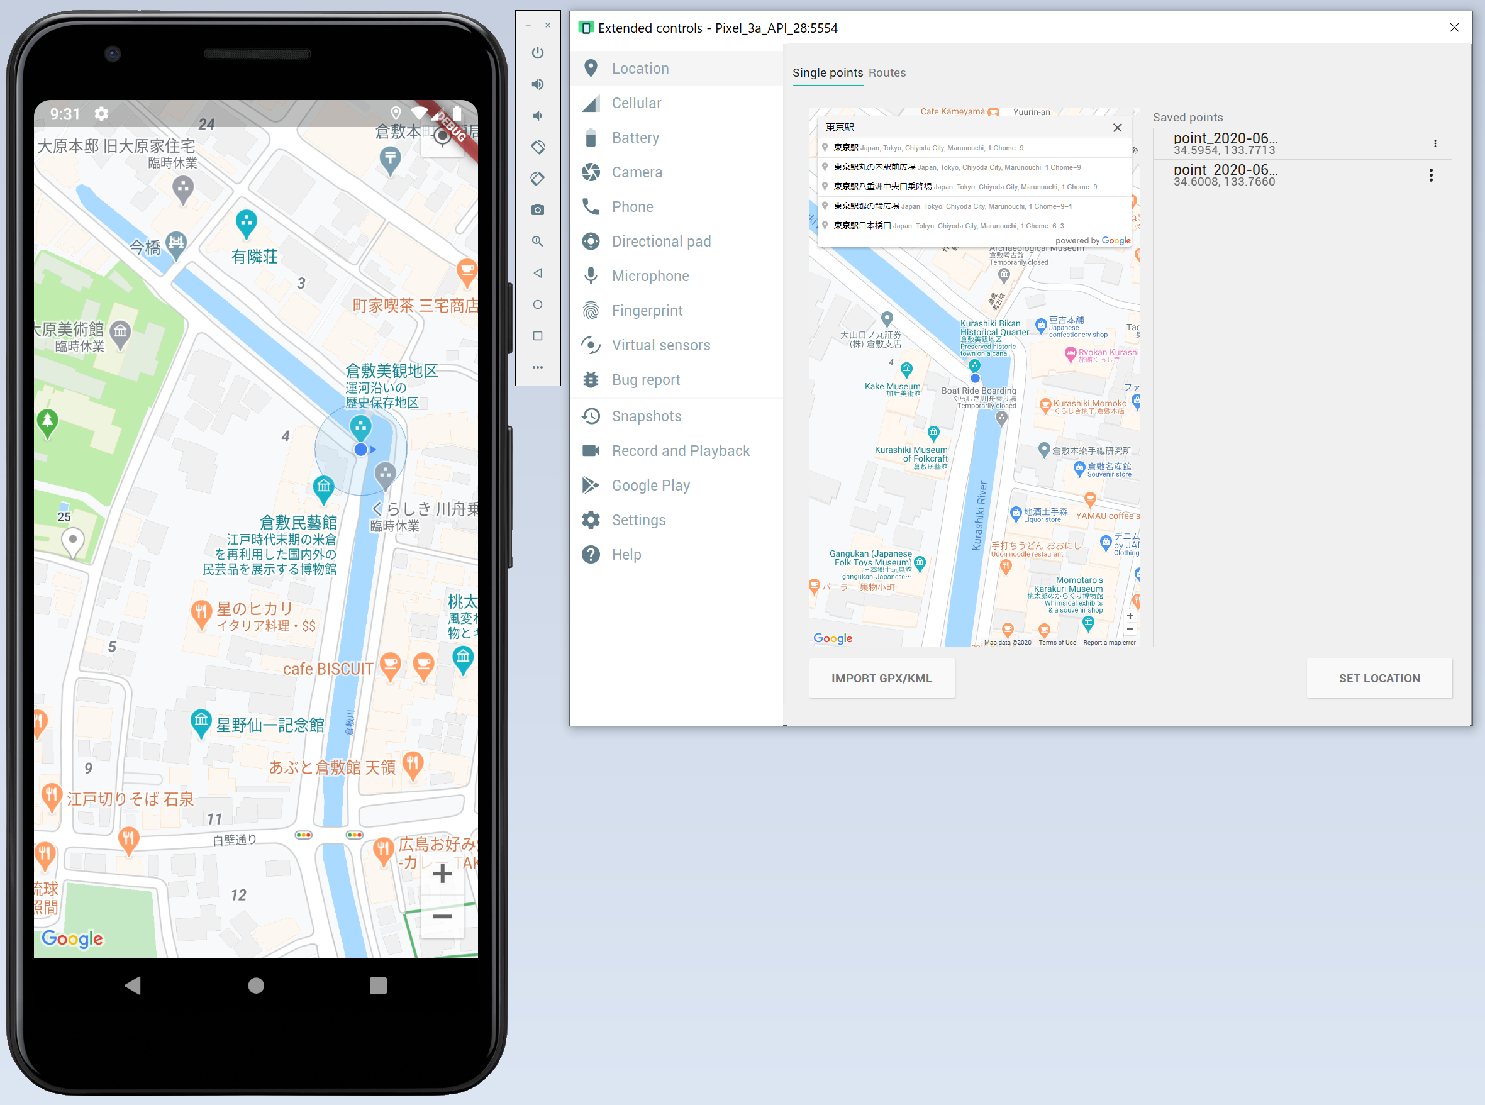
Task: Choose suggestion 東京駅日本橋口
Action: pyautogui.click(x=975, y=225)
